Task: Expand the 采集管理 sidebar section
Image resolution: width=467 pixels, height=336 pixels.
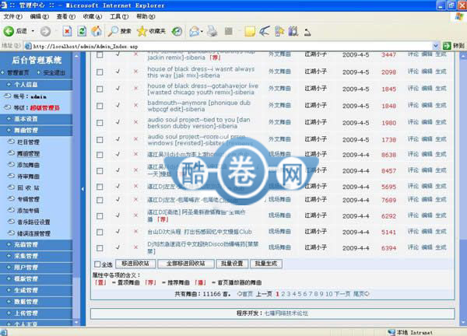Action: pyautogui.click(x=36, y=256)
